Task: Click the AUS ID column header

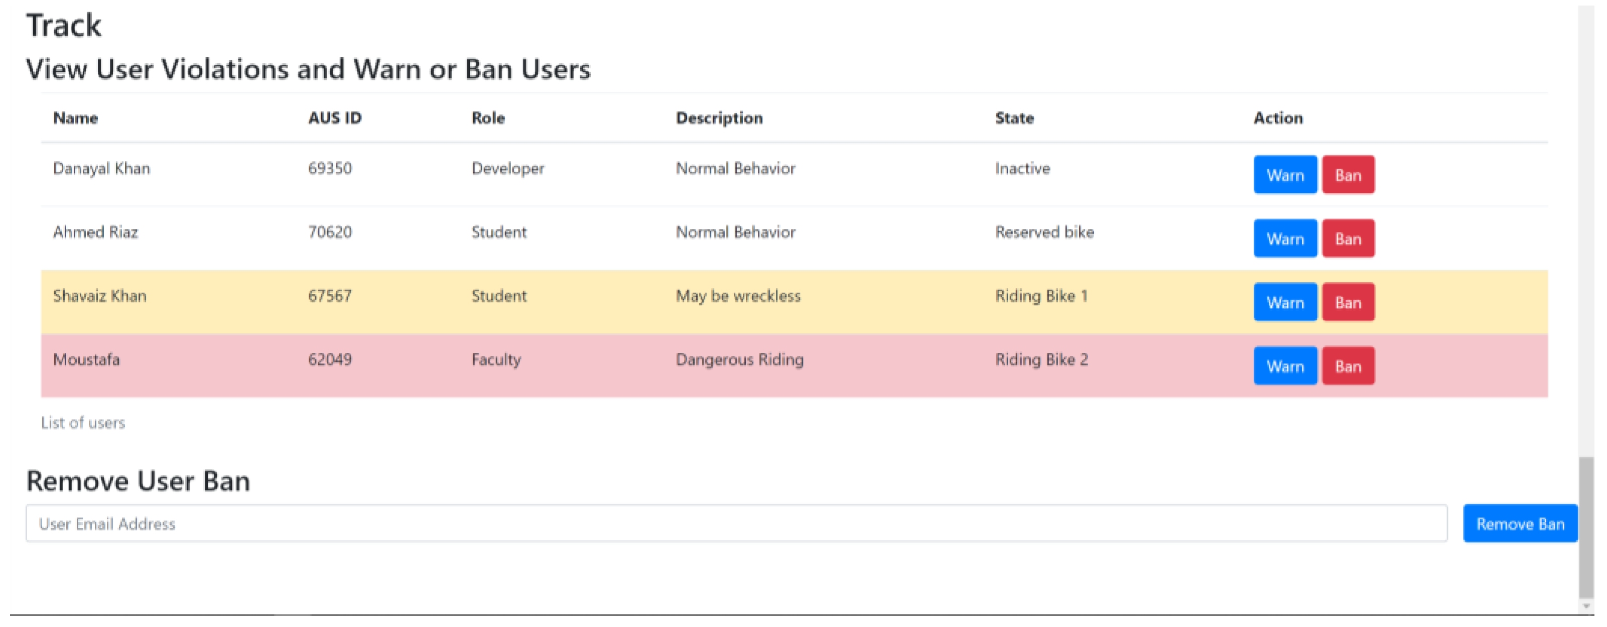Action: pyautogui.click(x=334, y=118)
